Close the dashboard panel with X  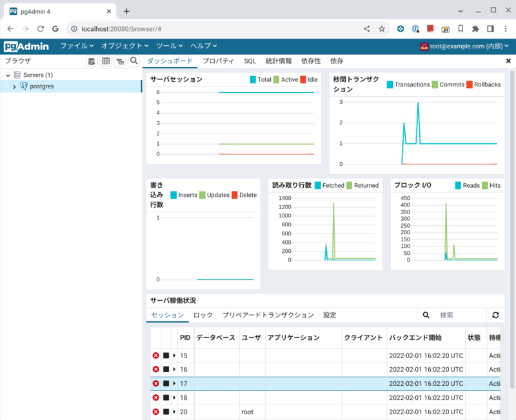click(x=508, y=61)
